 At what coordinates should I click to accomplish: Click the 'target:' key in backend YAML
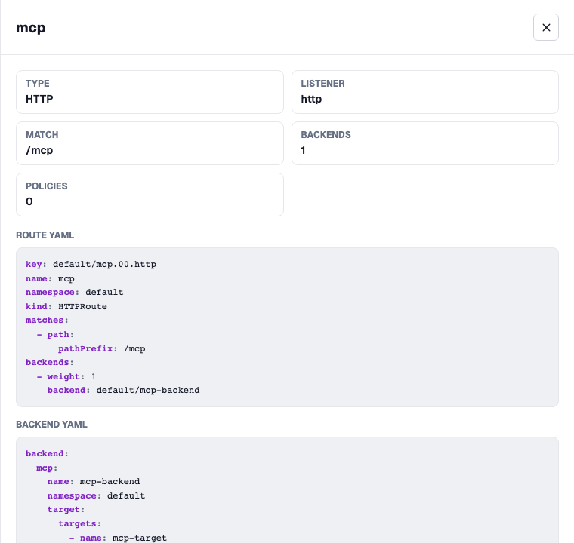click(x=66, y=510)
